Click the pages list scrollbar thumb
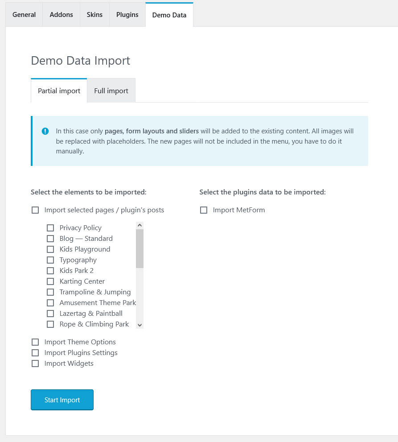 (140, 248)
